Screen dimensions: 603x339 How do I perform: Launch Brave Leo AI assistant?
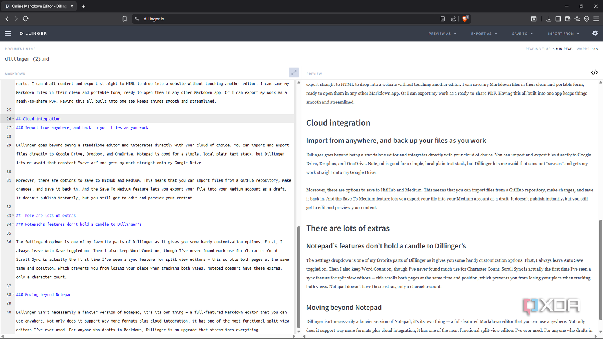577,19
